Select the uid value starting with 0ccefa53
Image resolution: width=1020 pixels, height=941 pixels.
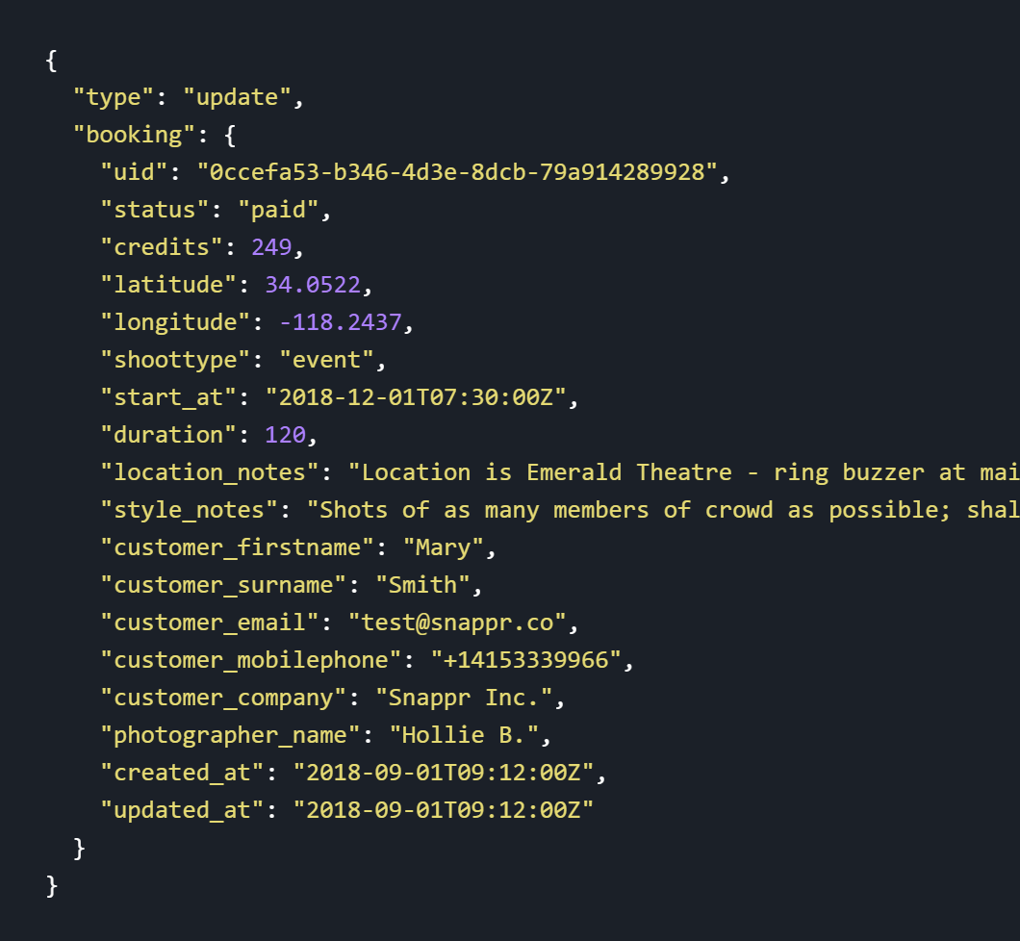tap(457, 172)
